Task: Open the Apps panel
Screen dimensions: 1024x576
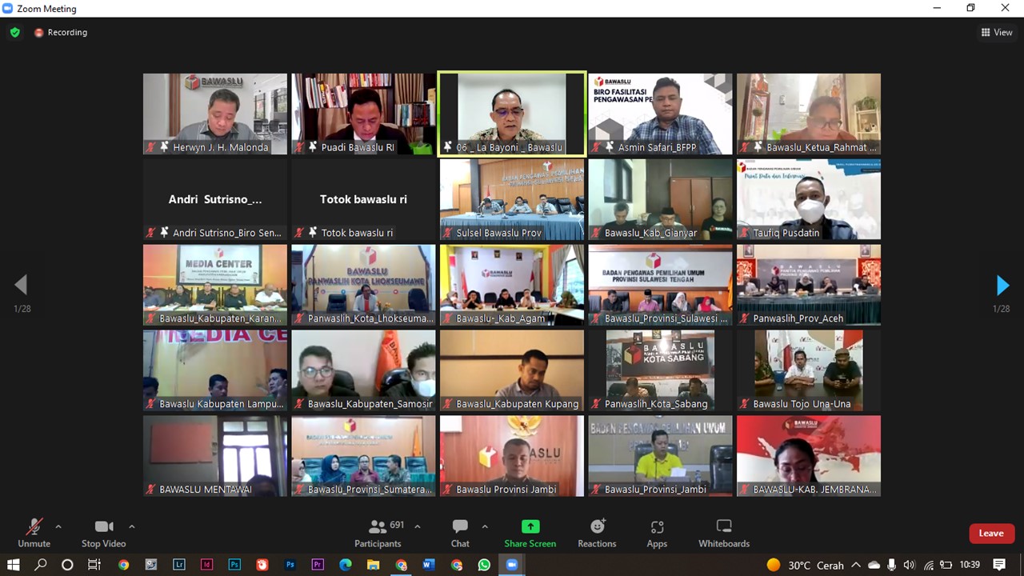Action: pyautogui.click(x=657, y=534)
